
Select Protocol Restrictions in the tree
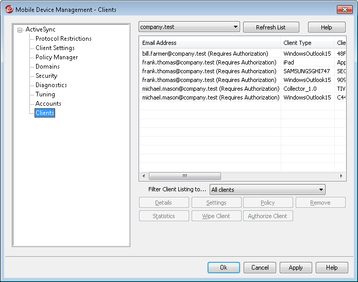pos(63,39)
